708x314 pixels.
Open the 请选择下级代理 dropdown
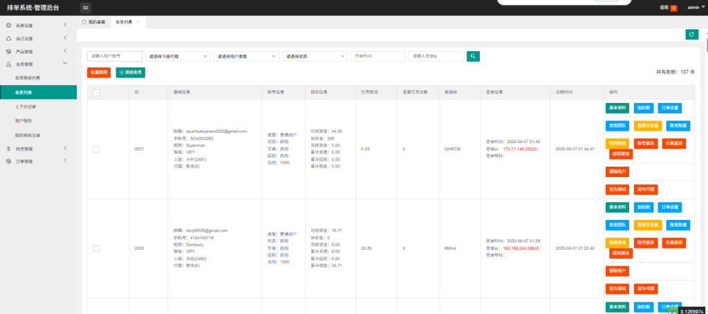click(178, 56)
